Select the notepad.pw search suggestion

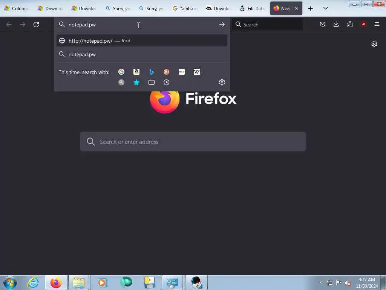point(142,54)
